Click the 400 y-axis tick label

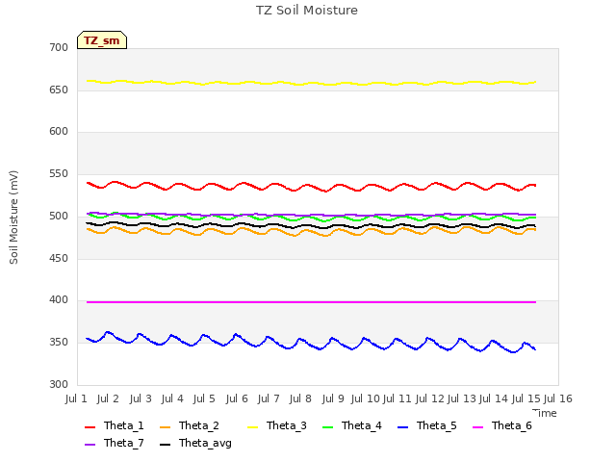point(59,300)
